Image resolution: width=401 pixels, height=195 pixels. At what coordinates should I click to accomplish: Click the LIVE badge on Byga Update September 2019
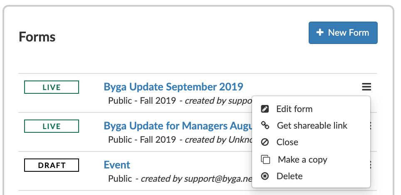52,87
